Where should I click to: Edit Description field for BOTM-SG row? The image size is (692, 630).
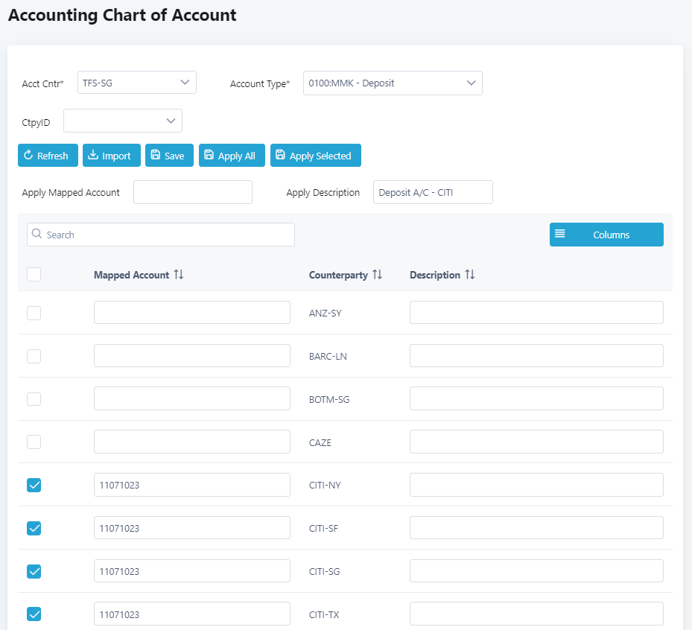536,398
